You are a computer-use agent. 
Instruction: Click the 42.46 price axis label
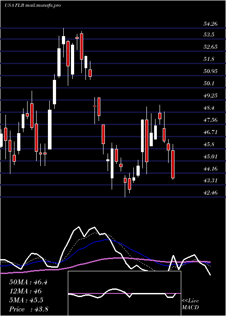click(211, 193)
